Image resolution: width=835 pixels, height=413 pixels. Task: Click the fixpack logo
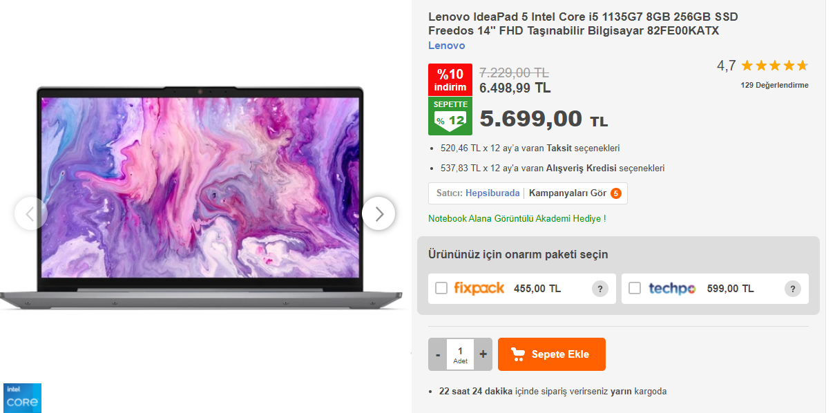click(x=479, y=289)
